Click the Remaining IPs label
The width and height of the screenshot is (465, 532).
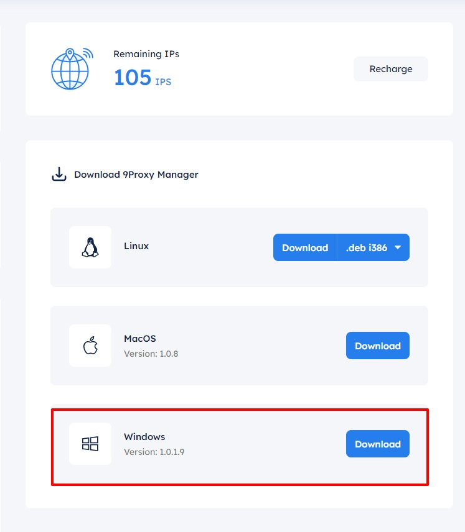point(146,54)
